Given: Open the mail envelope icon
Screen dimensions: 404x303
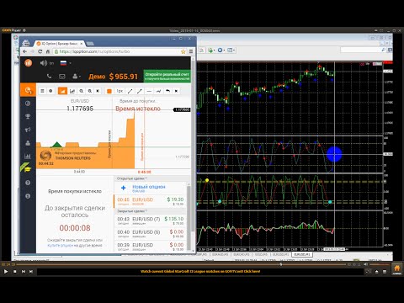Looking at the screenshot, I should 62,77.
